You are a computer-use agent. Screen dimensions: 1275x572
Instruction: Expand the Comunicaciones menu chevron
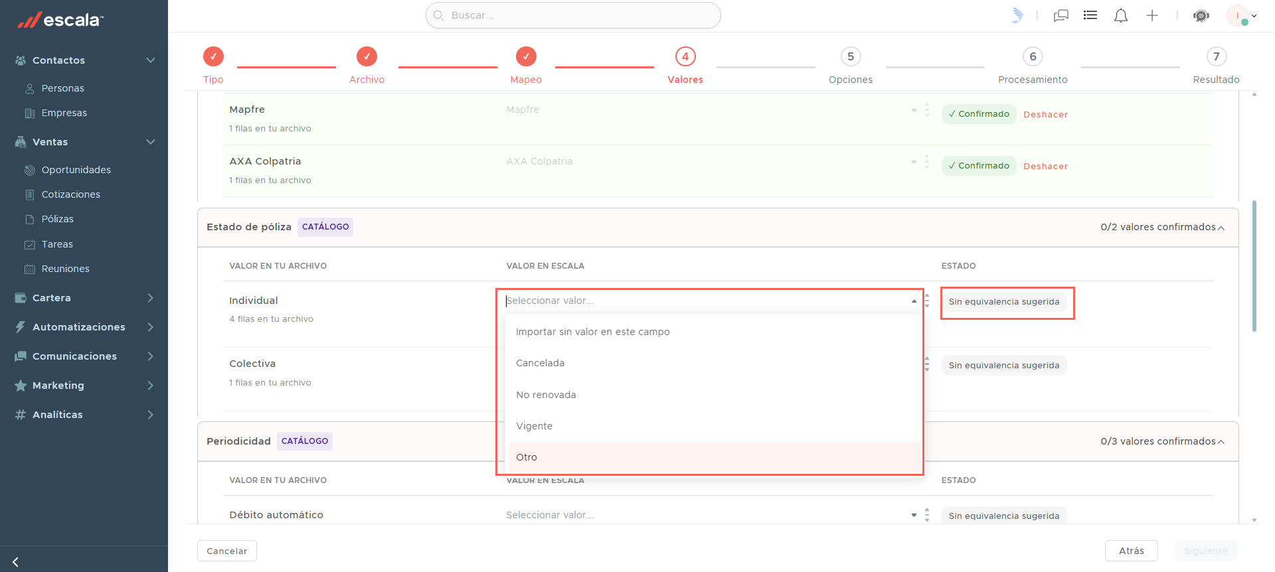[x=151, y=356]
